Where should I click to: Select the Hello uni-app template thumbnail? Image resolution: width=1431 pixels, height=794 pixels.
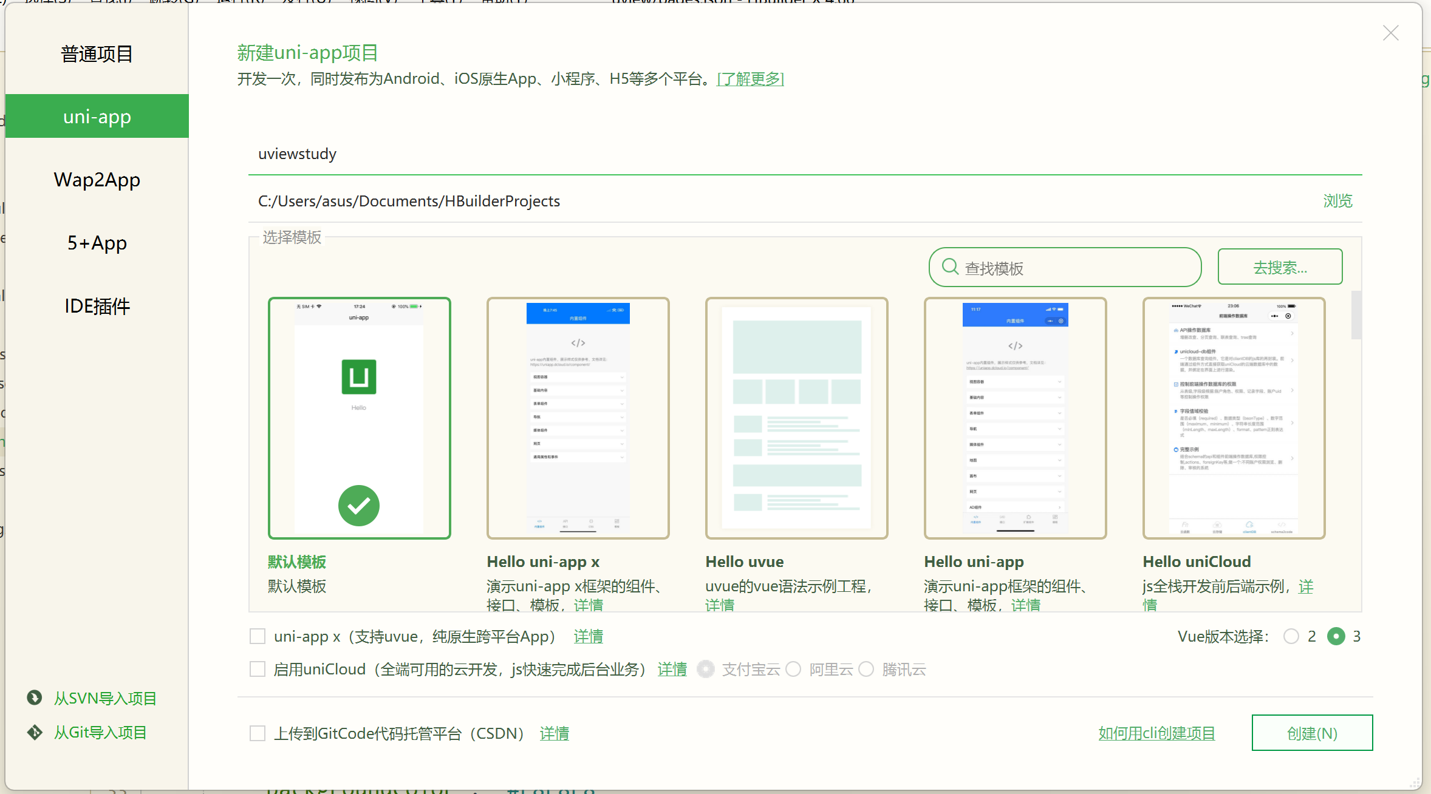coord(1016,418)
